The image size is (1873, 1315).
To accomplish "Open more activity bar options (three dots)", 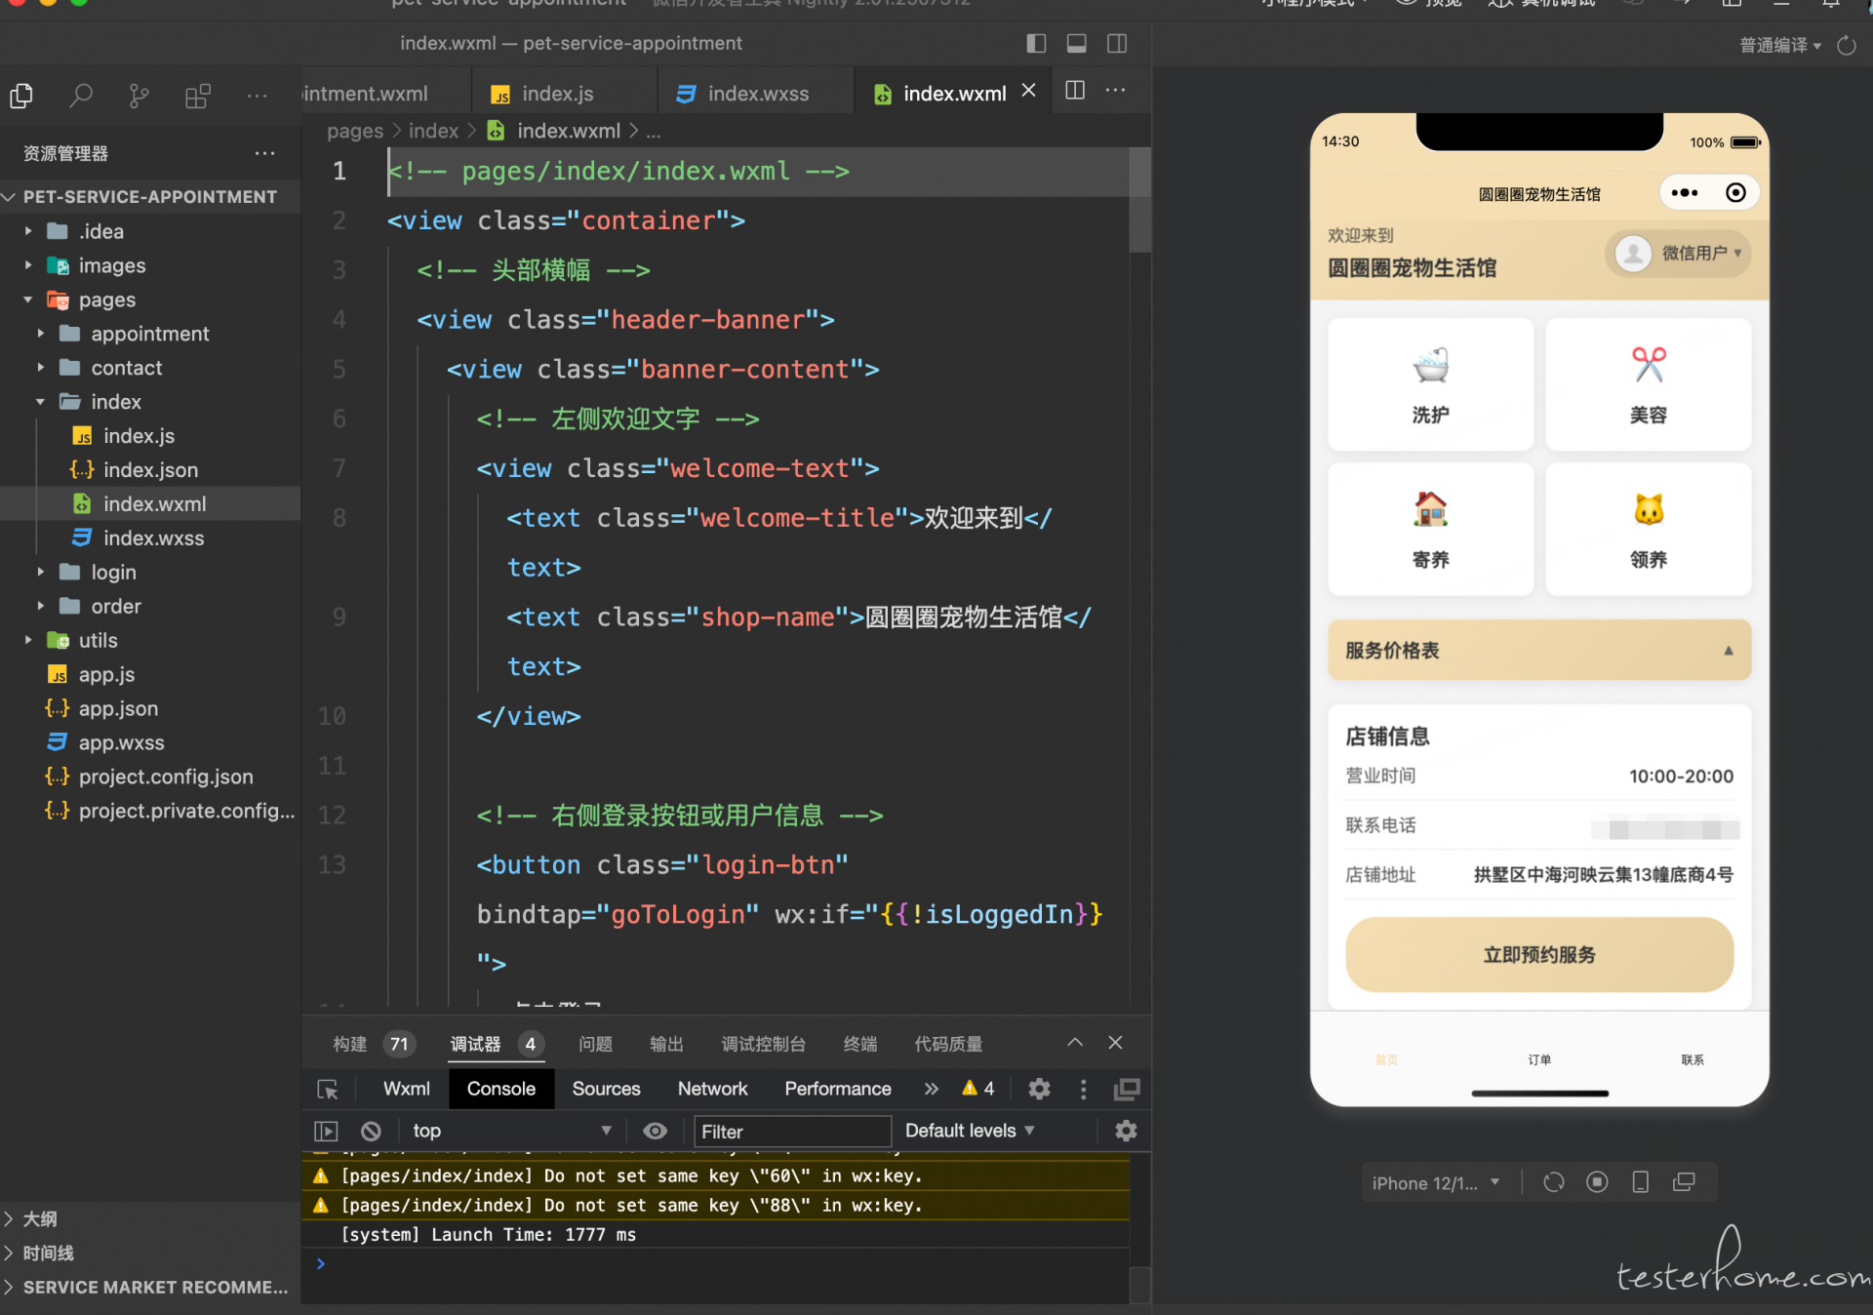I will click(x=257, y=96).
